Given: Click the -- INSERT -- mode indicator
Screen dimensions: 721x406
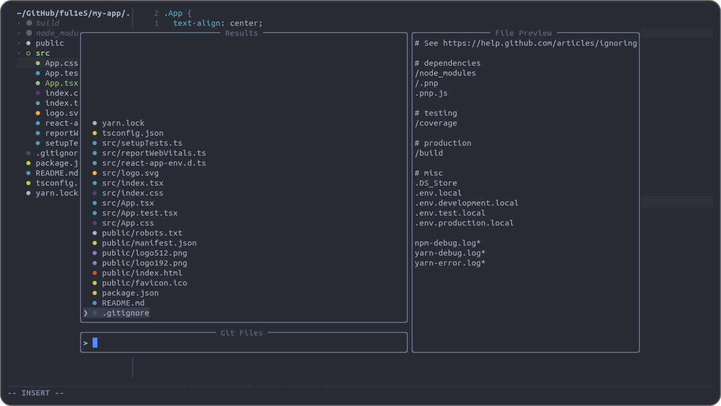Looking at the screenshot, I should pos(36,393).
